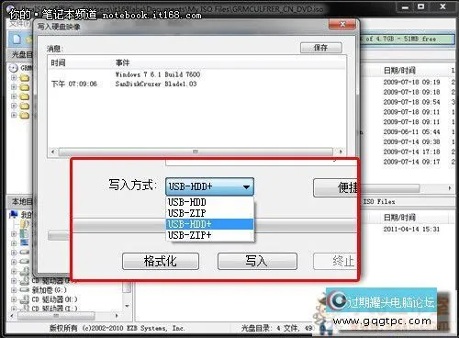Screen dimensions: 459x338
Task: Close the 写入硬盘映像 dialog with red X
Action: pos(342,24)
